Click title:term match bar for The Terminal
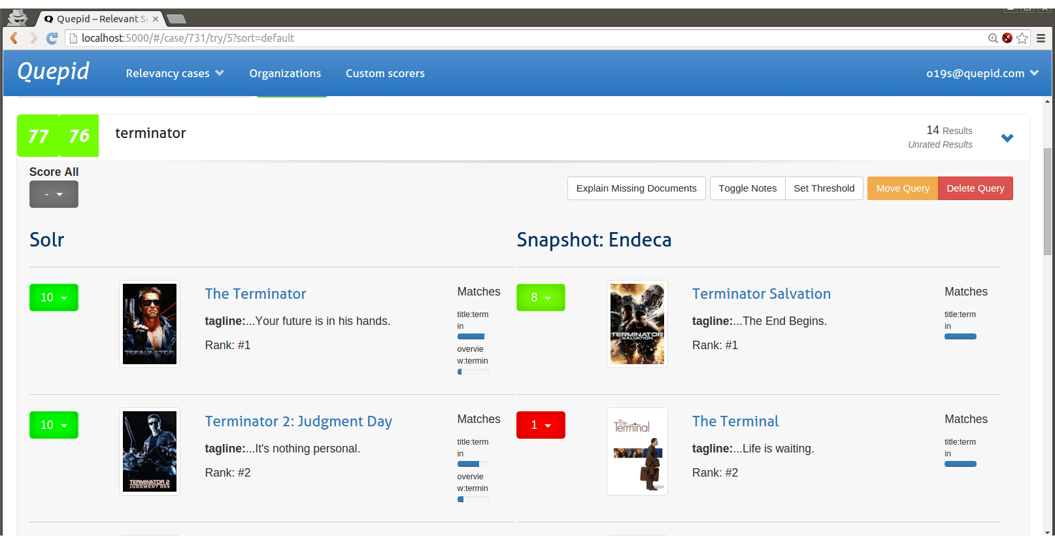 pyautogui.click(x=960, y=464)
